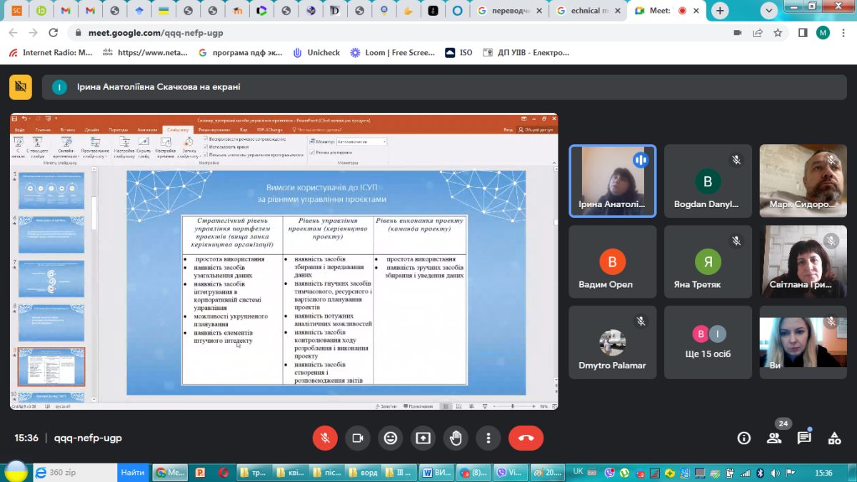
Task: Open the emoji reactions button
Action: [391, 438]
